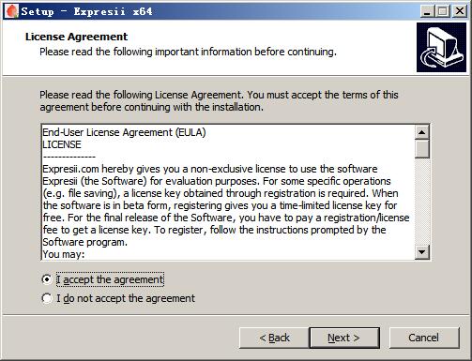Click the setup wizard computer icon
Viewport: 472px width, 361px height.
(441, 47)
